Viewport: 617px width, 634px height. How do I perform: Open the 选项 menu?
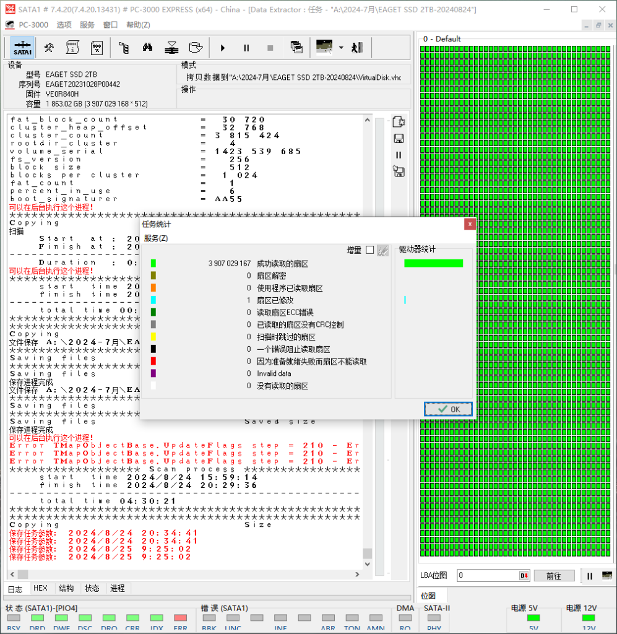64,25
